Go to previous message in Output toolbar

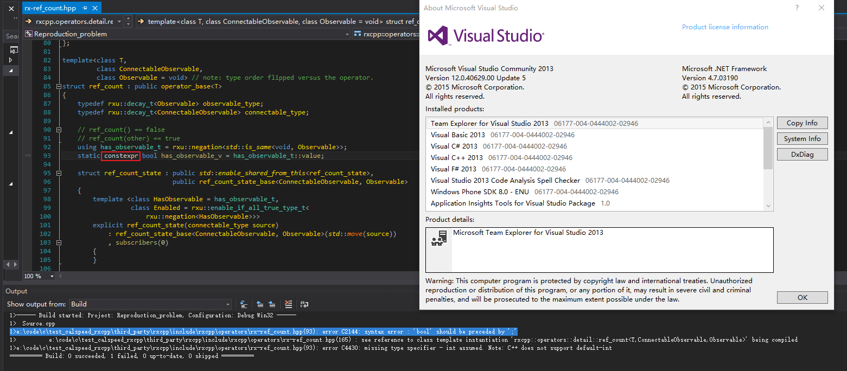(x=260, y=304)
